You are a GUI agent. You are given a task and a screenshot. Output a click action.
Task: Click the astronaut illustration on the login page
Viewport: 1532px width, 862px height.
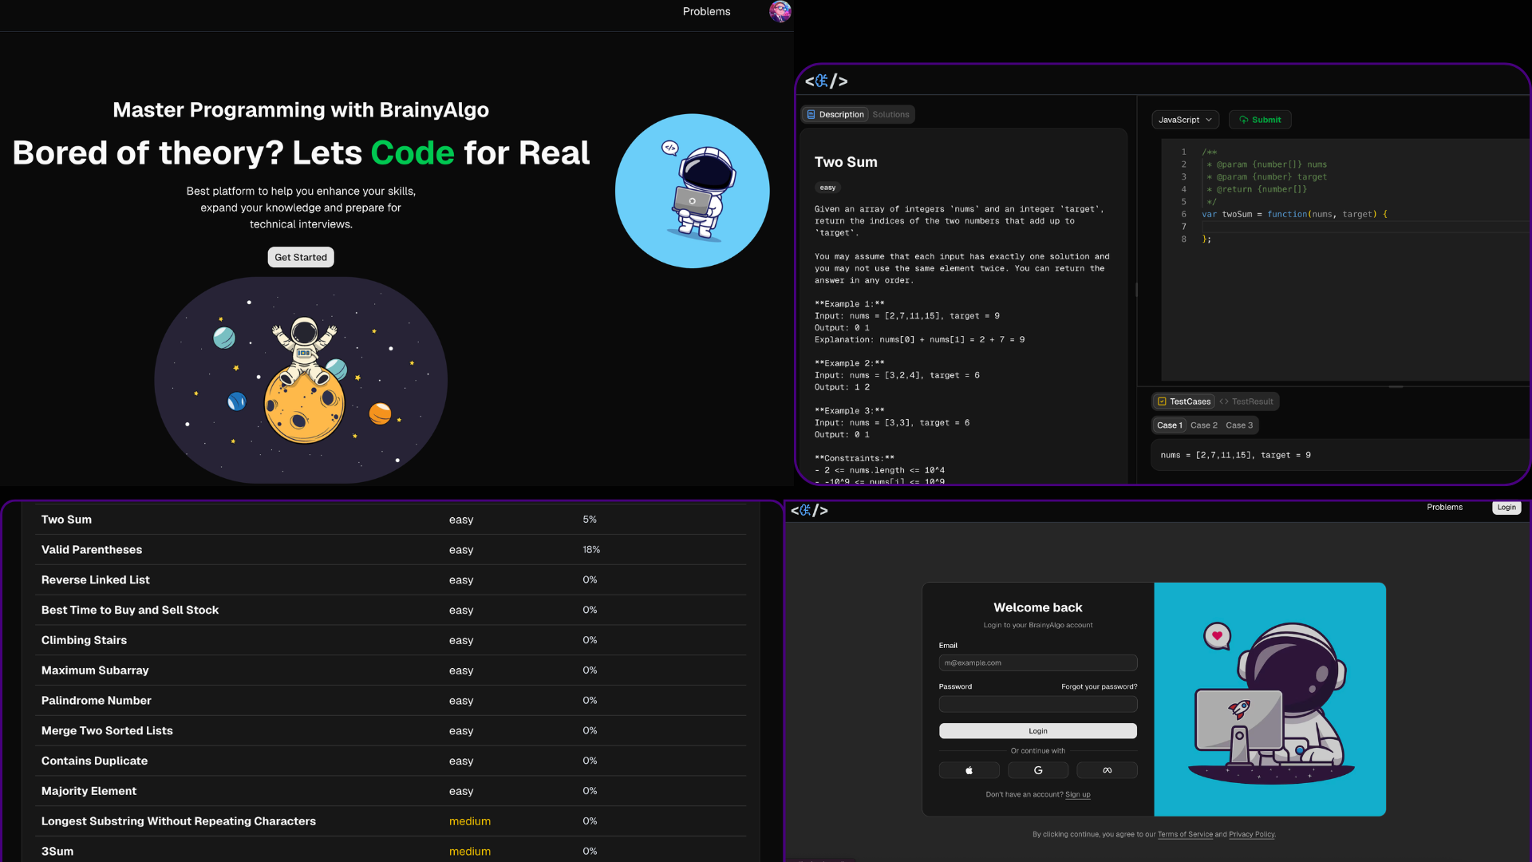(1269, 699)
